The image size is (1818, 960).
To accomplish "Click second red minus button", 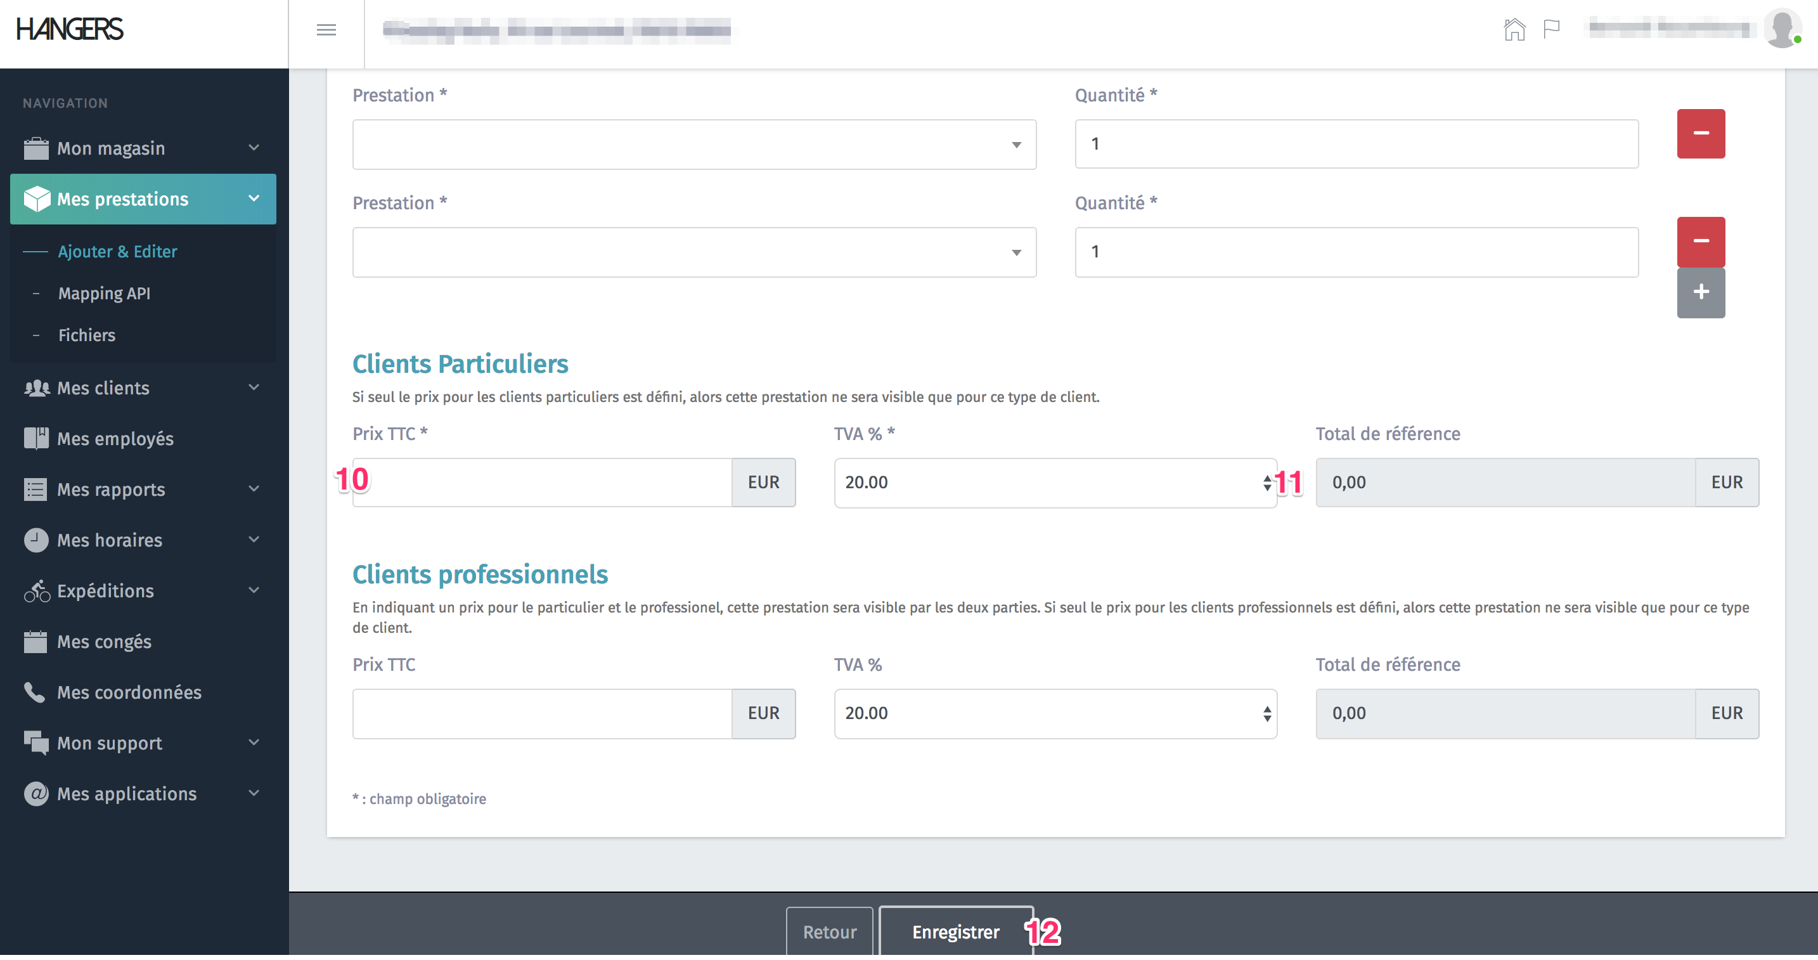I will pos(1700,242).
